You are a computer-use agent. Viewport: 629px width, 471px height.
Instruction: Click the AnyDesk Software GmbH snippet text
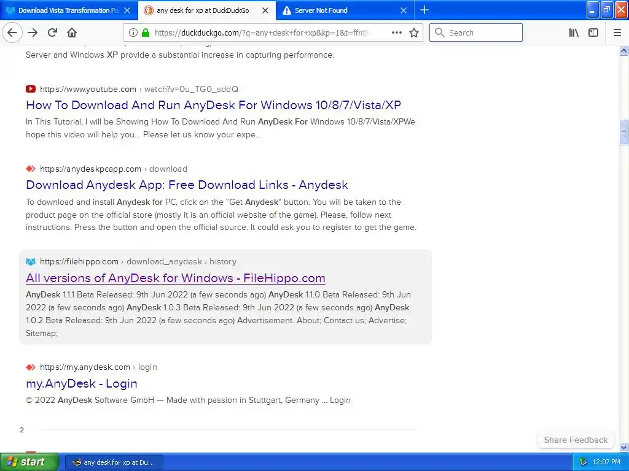pyautogui.click(x=188, y=400)
